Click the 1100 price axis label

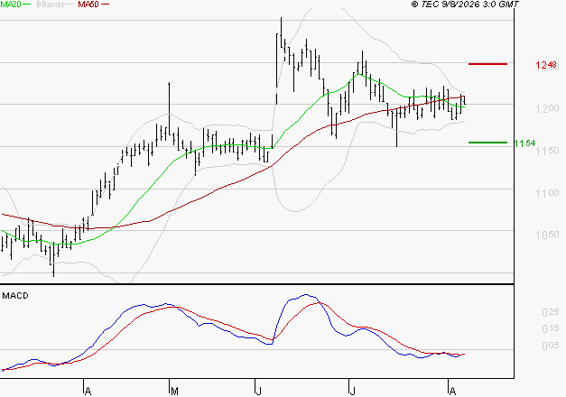coord(547,193)
